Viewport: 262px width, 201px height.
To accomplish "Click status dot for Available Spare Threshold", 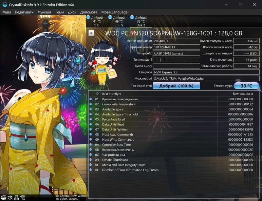I will (x=91, y=114).
